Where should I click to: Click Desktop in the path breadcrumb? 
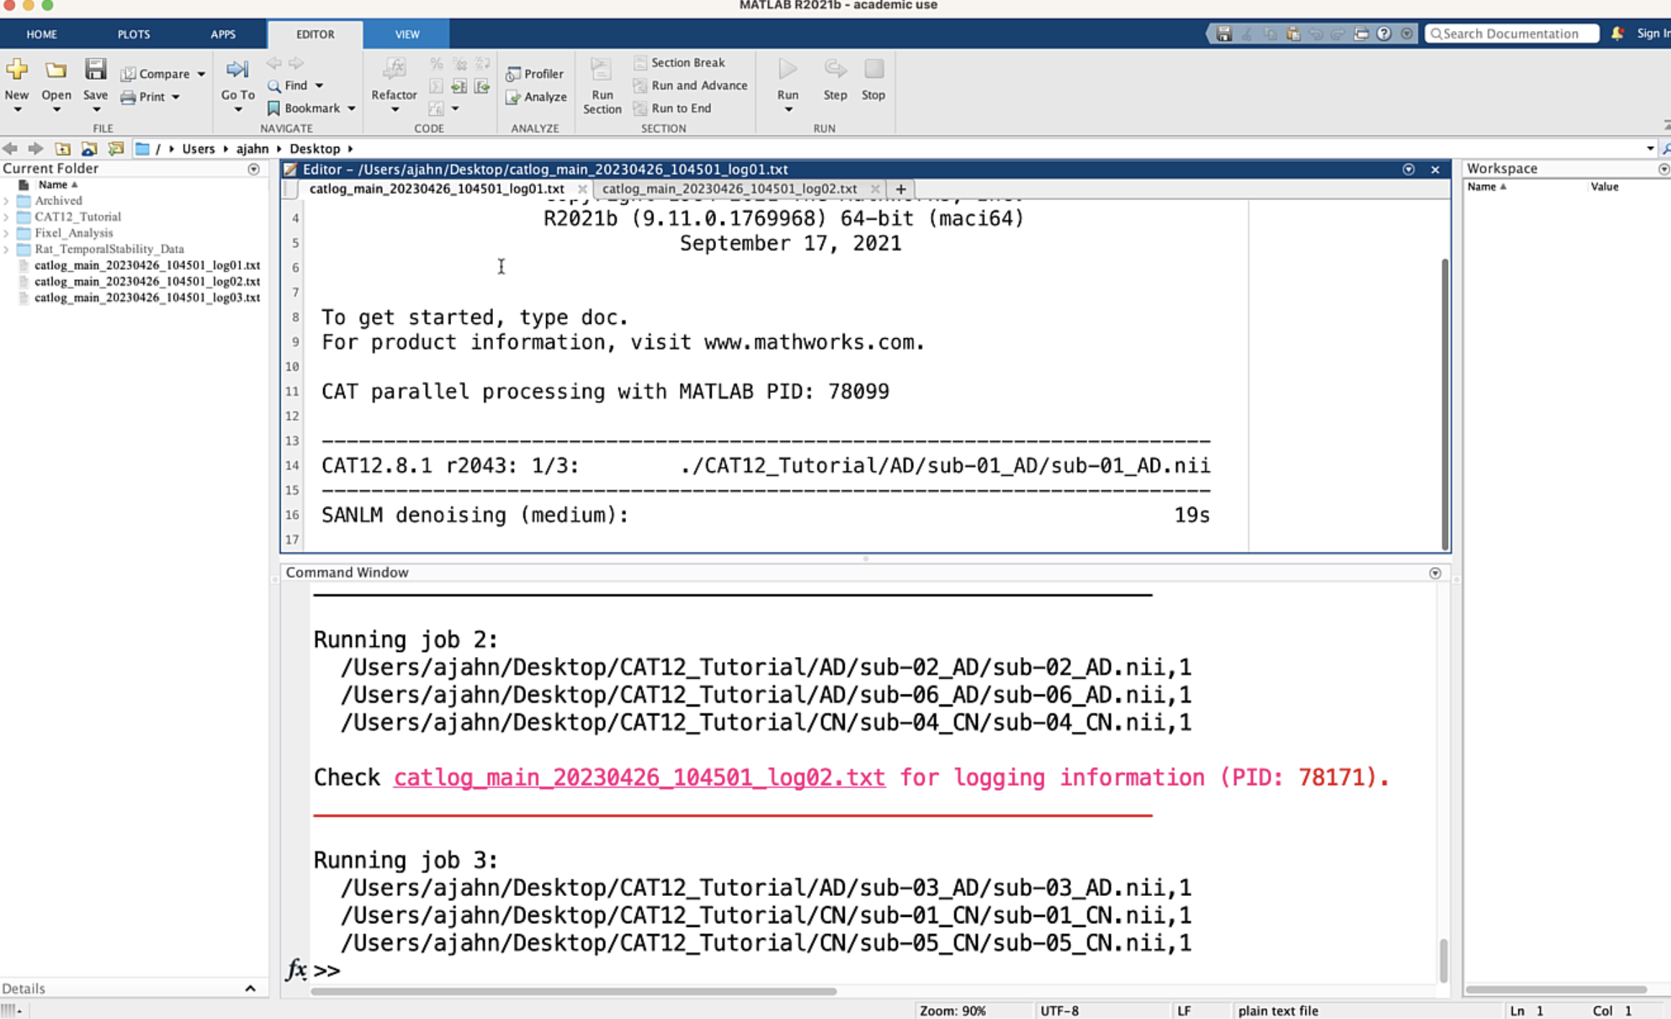(314, 148)
